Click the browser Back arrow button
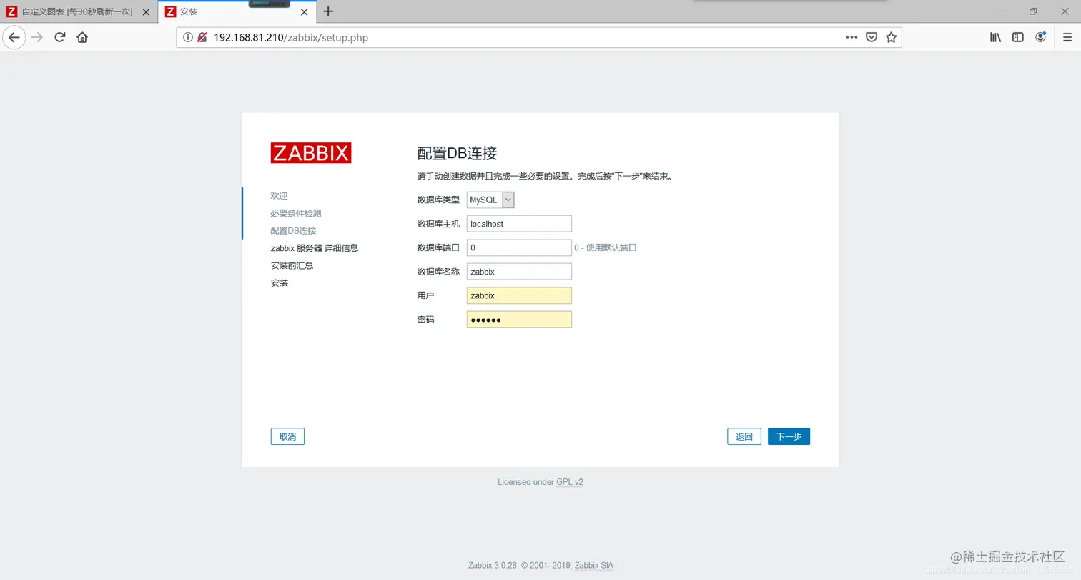The image size is (1081, 580). tap(14, 37)
